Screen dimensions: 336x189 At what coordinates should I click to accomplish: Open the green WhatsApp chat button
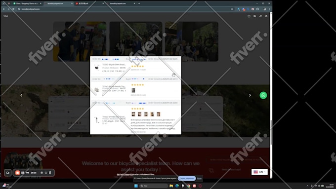[x=263, y=95]
